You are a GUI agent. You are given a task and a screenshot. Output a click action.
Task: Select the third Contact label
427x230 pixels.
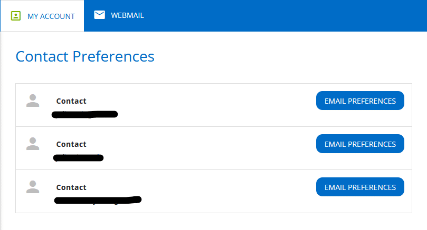[71, 187]
